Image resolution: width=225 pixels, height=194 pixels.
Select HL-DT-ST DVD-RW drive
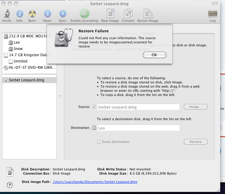tap(30, 68)
